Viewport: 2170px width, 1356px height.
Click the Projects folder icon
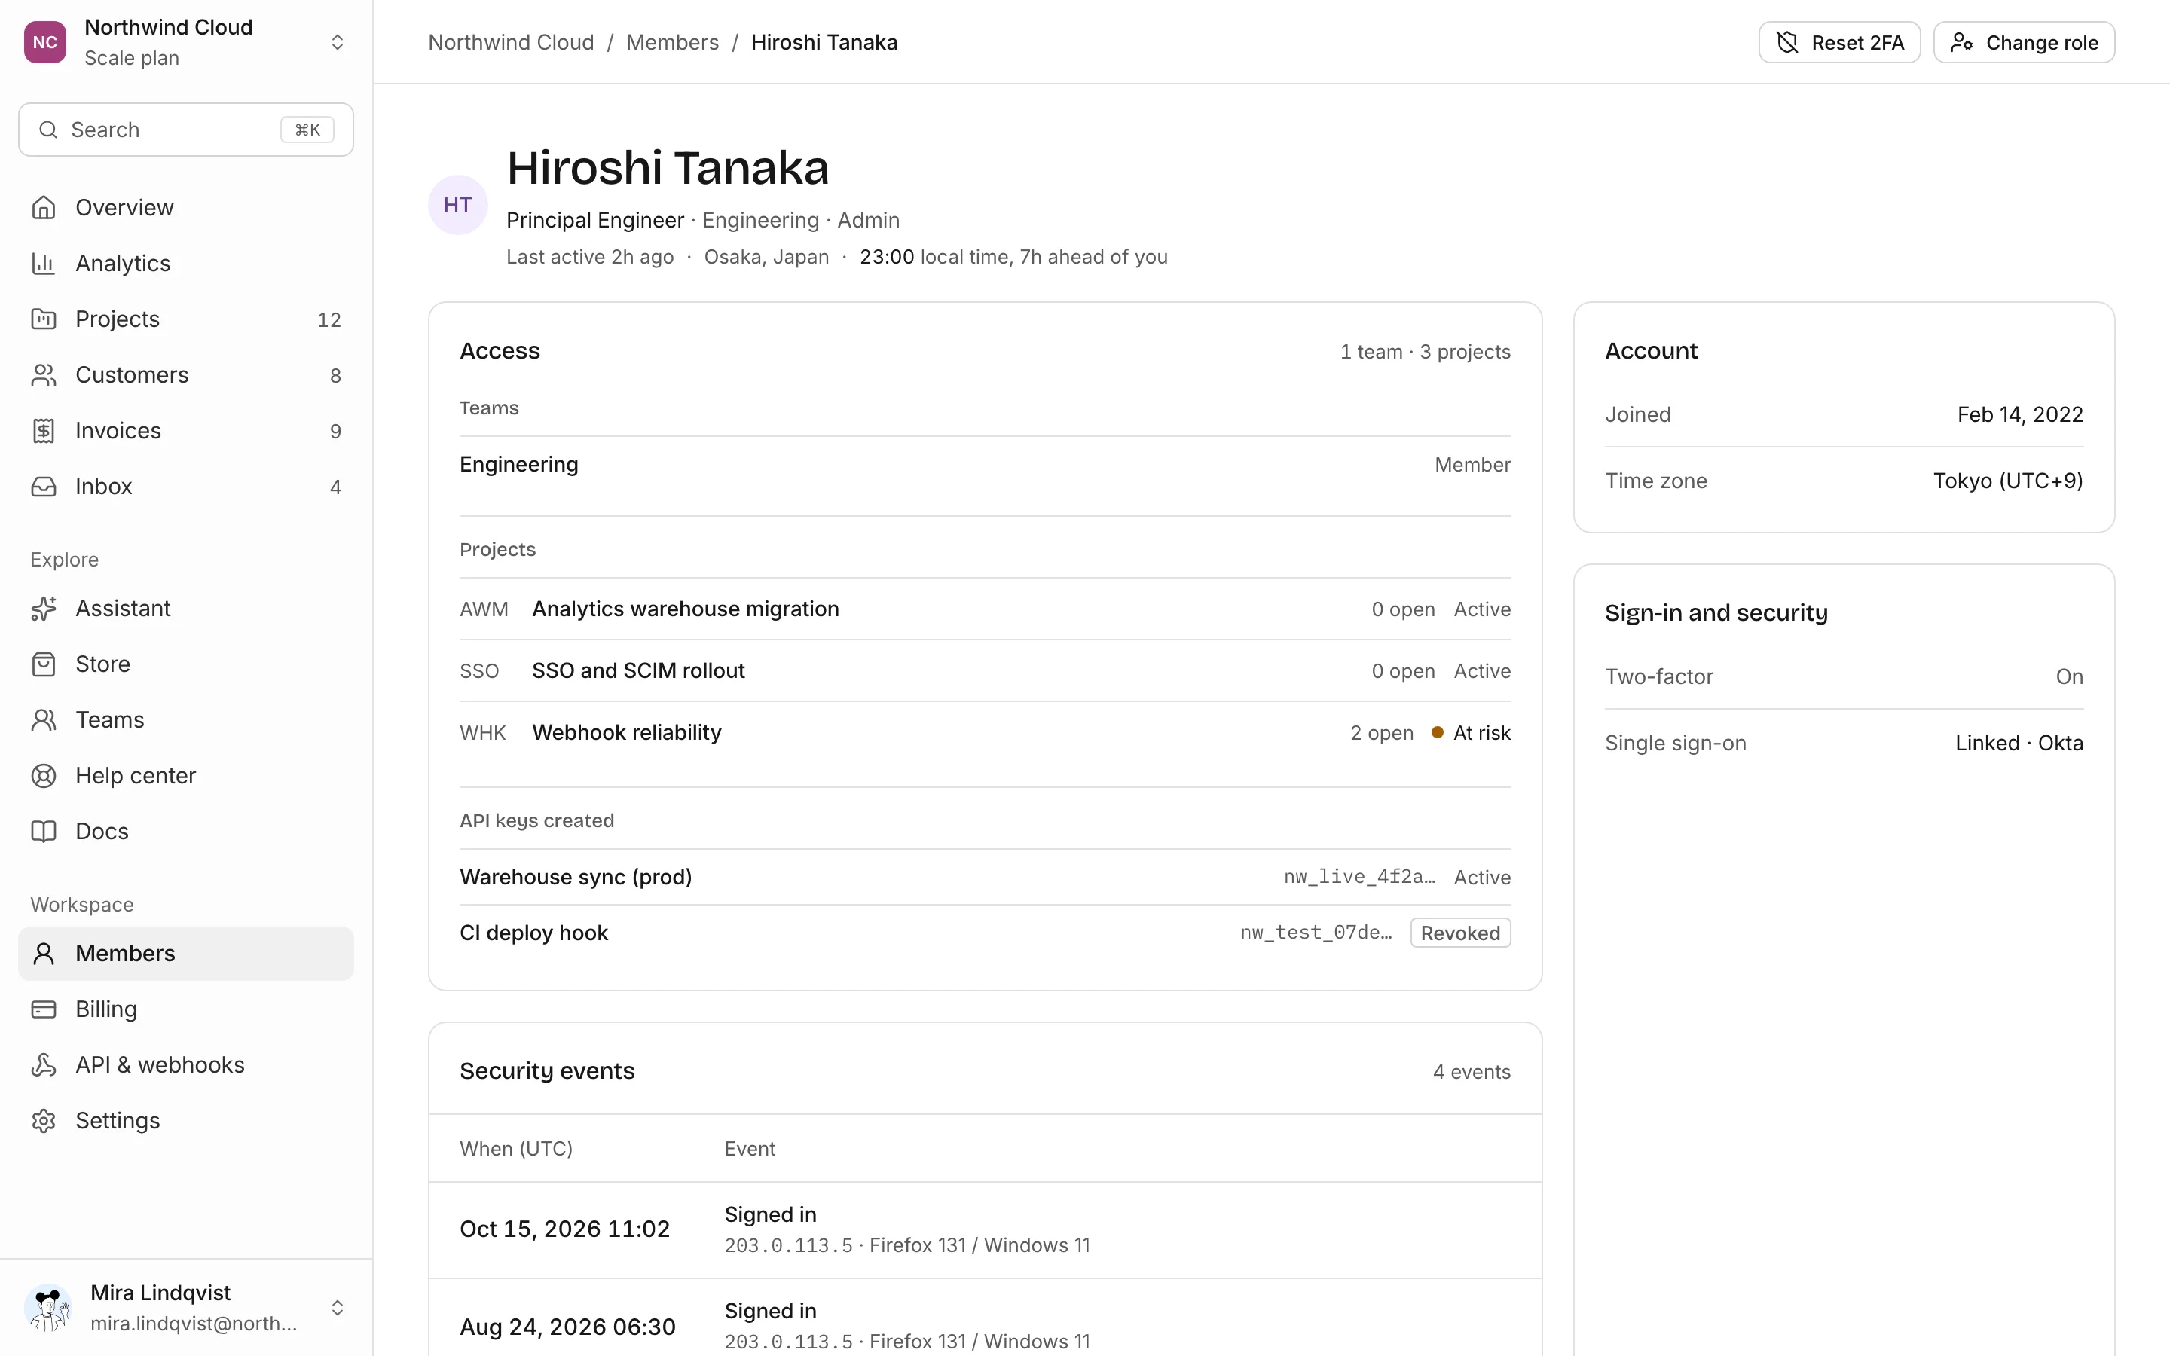coord(43,319)
